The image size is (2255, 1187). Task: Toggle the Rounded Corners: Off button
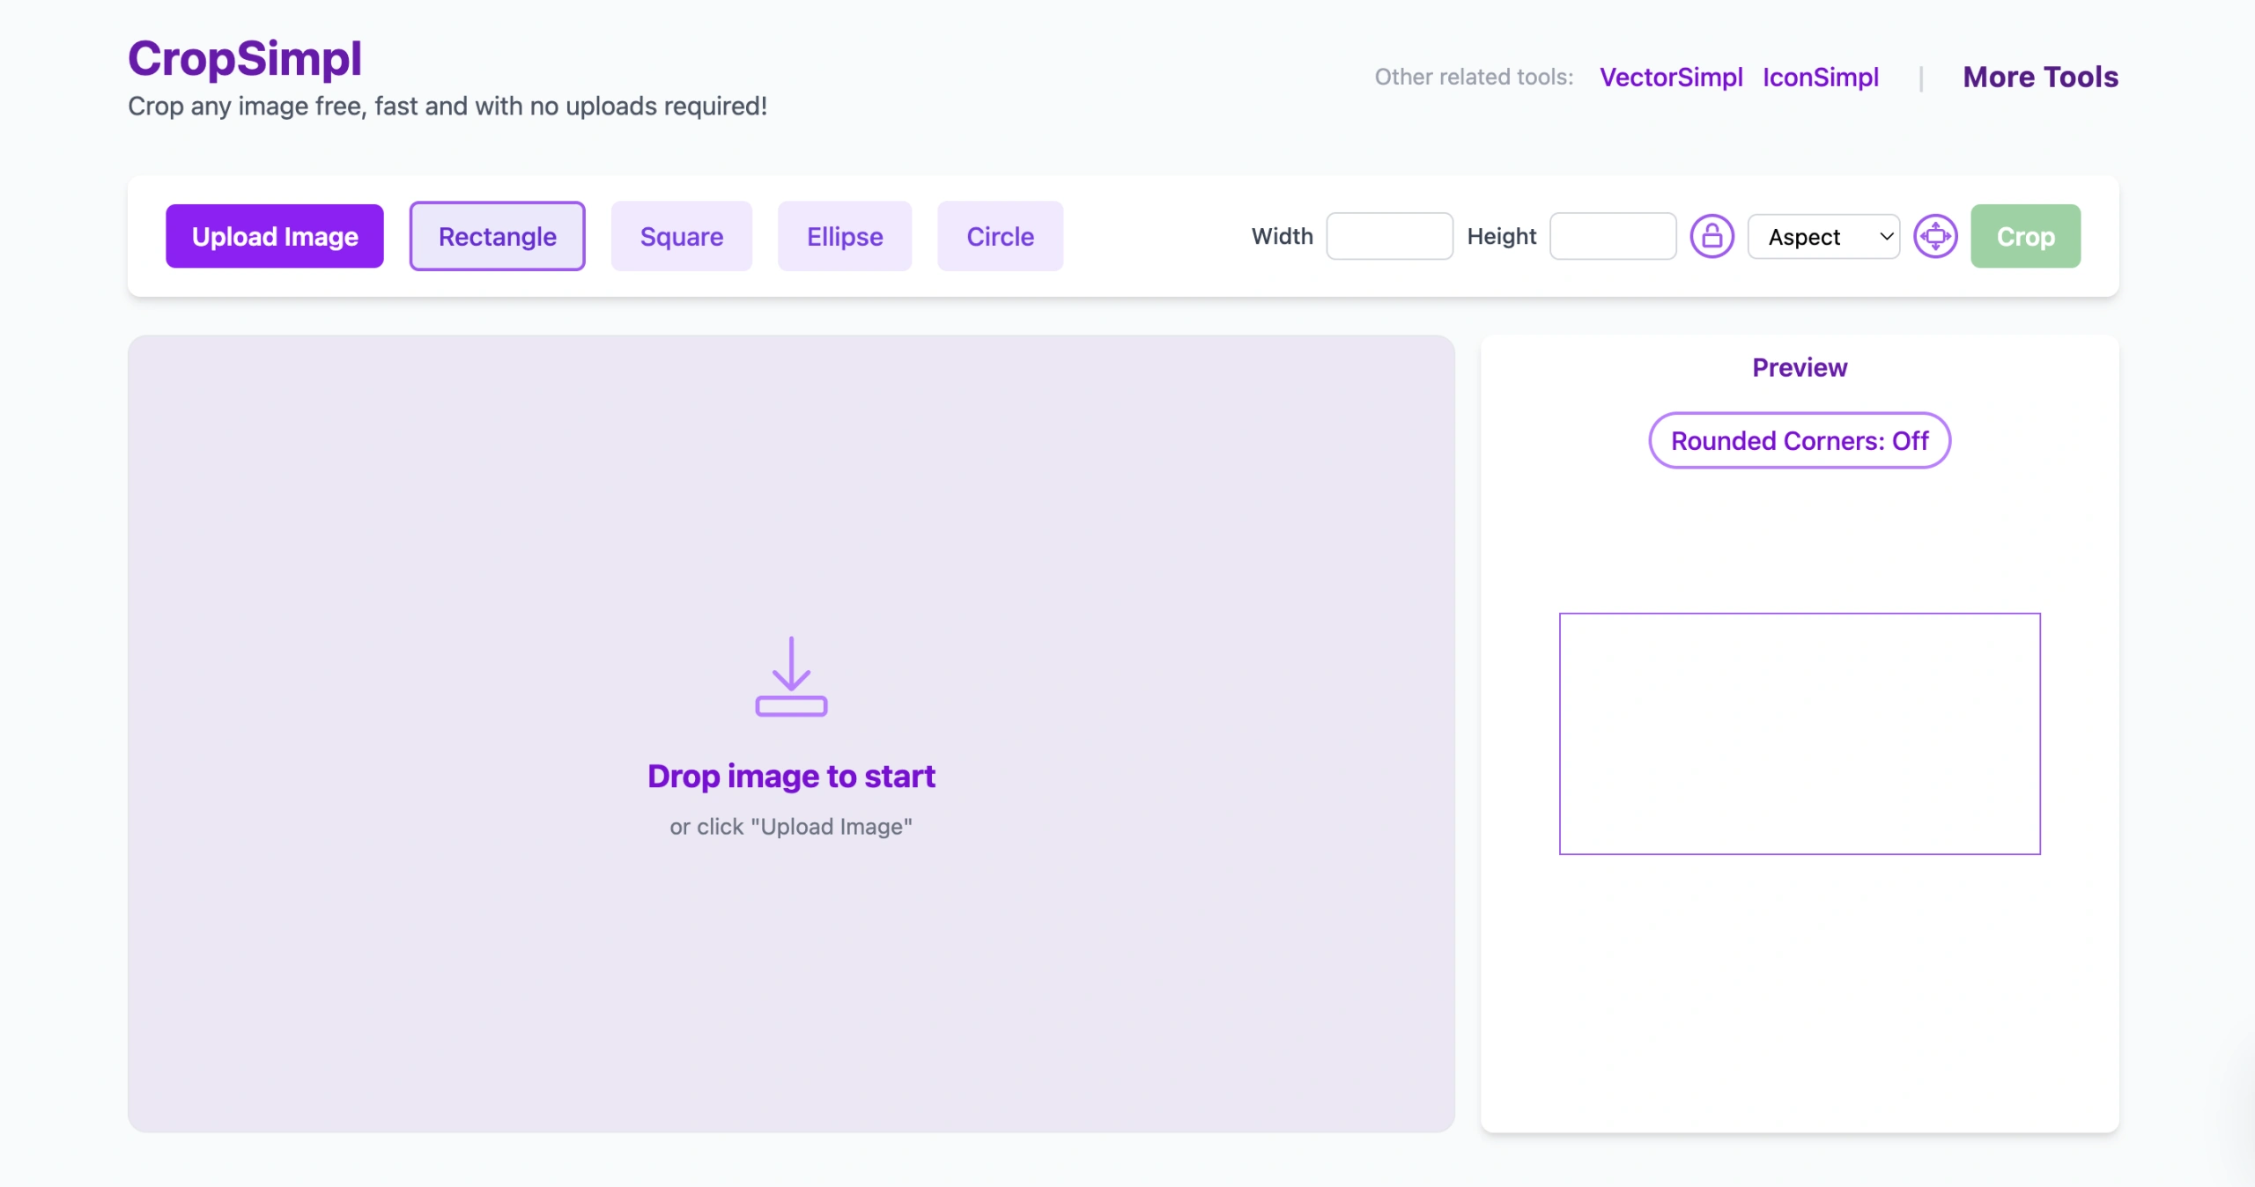pyautogui.click(x=1799, y=440)
